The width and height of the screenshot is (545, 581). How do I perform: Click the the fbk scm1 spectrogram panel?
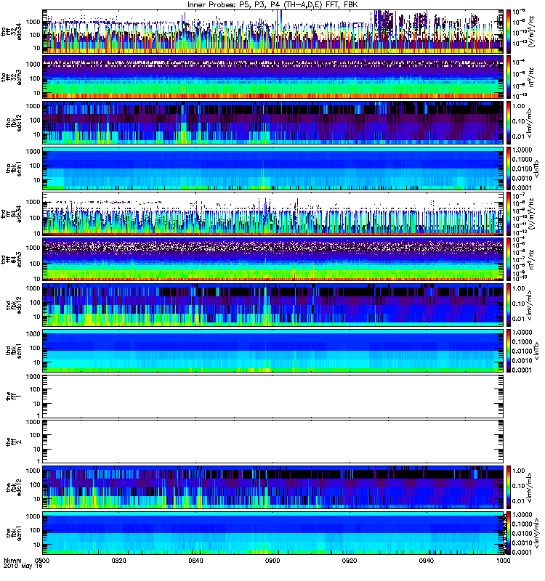point(273,533)
